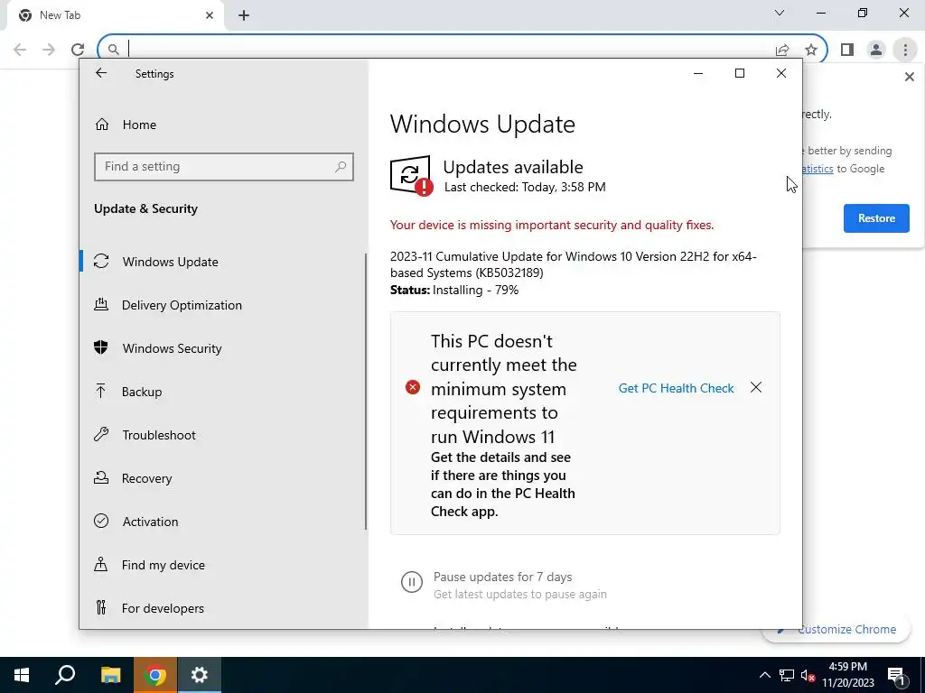Image resolution: width=925 pixels, height=693 pixels.
Task: Click Settings gear on taskbar
Action: coord(200,675)
